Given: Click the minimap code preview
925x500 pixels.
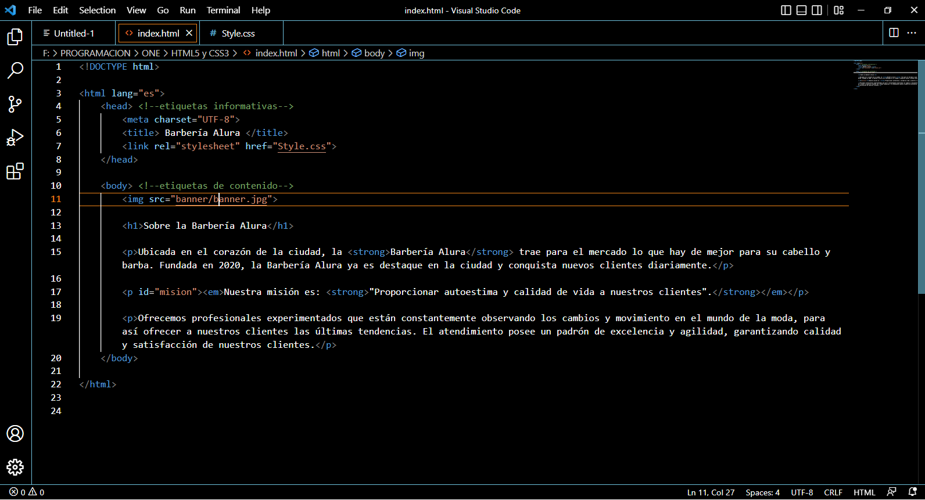Looking at the screenshot, I should coord(885,74).
